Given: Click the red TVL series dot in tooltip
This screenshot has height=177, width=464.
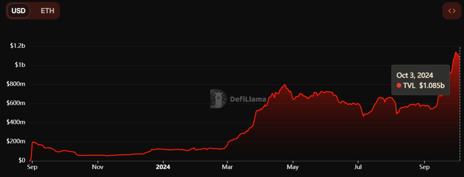Looking at the screenshot, I should [x=399, y=85].
